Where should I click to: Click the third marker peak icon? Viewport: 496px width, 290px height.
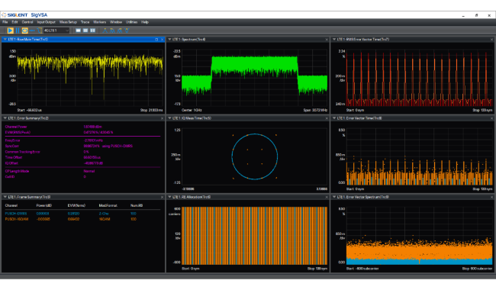pyautogui.click(x=120, y=31)
